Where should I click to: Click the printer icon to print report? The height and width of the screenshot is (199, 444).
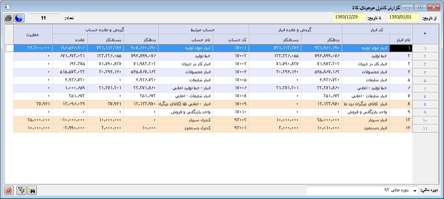click(8, 18)
